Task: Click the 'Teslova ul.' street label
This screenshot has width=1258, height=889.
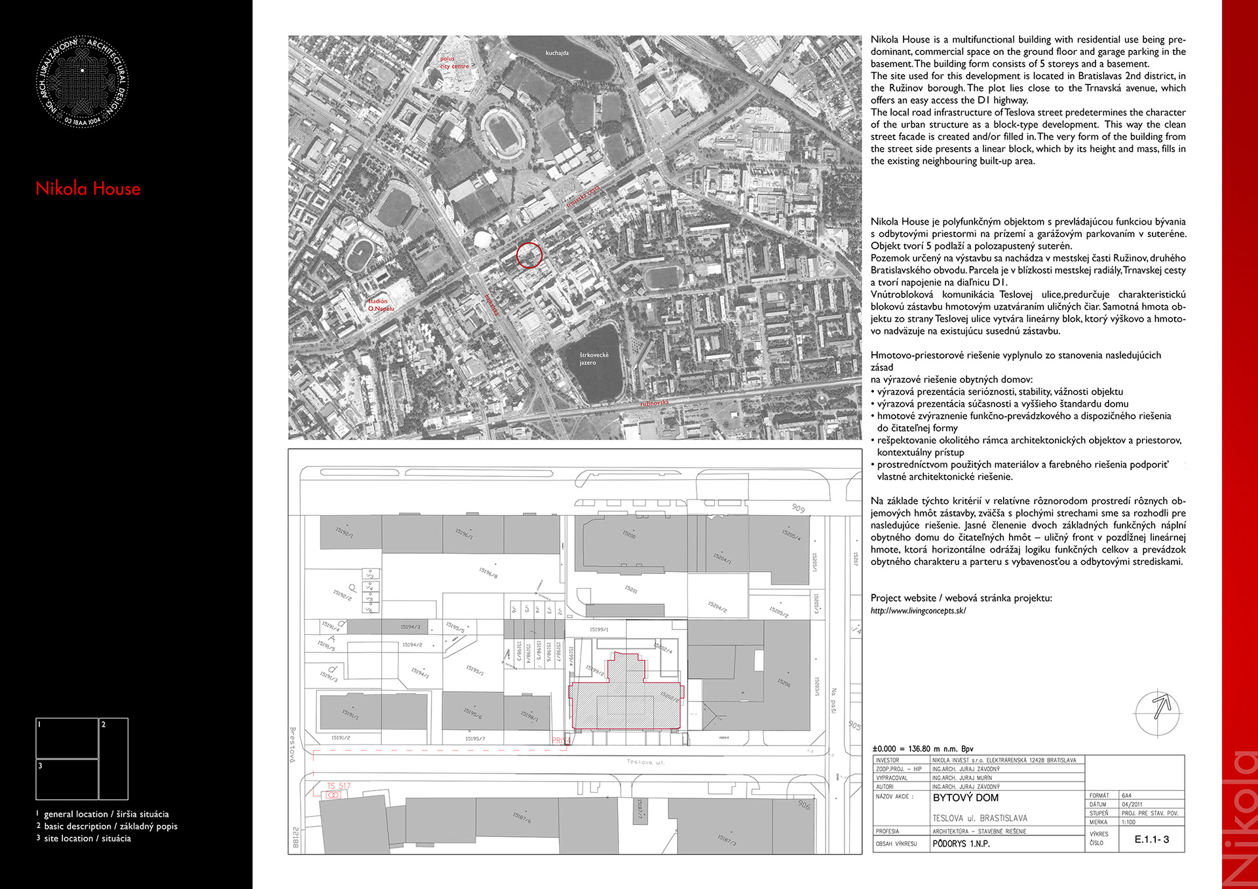Action: pyautogui.click(x=645, y=762)
